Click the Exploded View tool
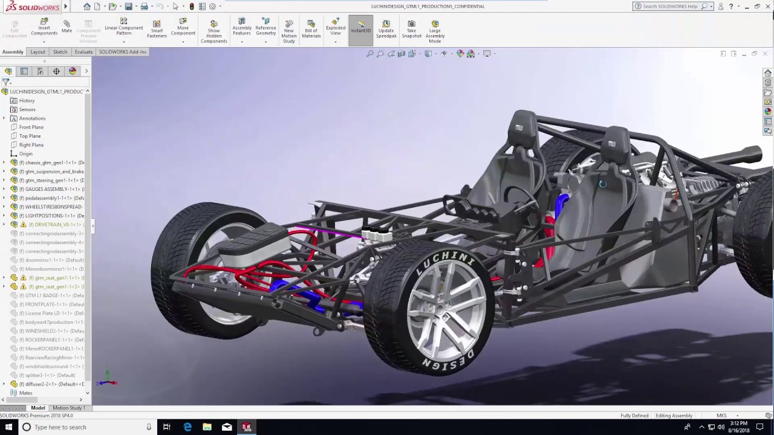The image size is (774, 435). [336, 28]
